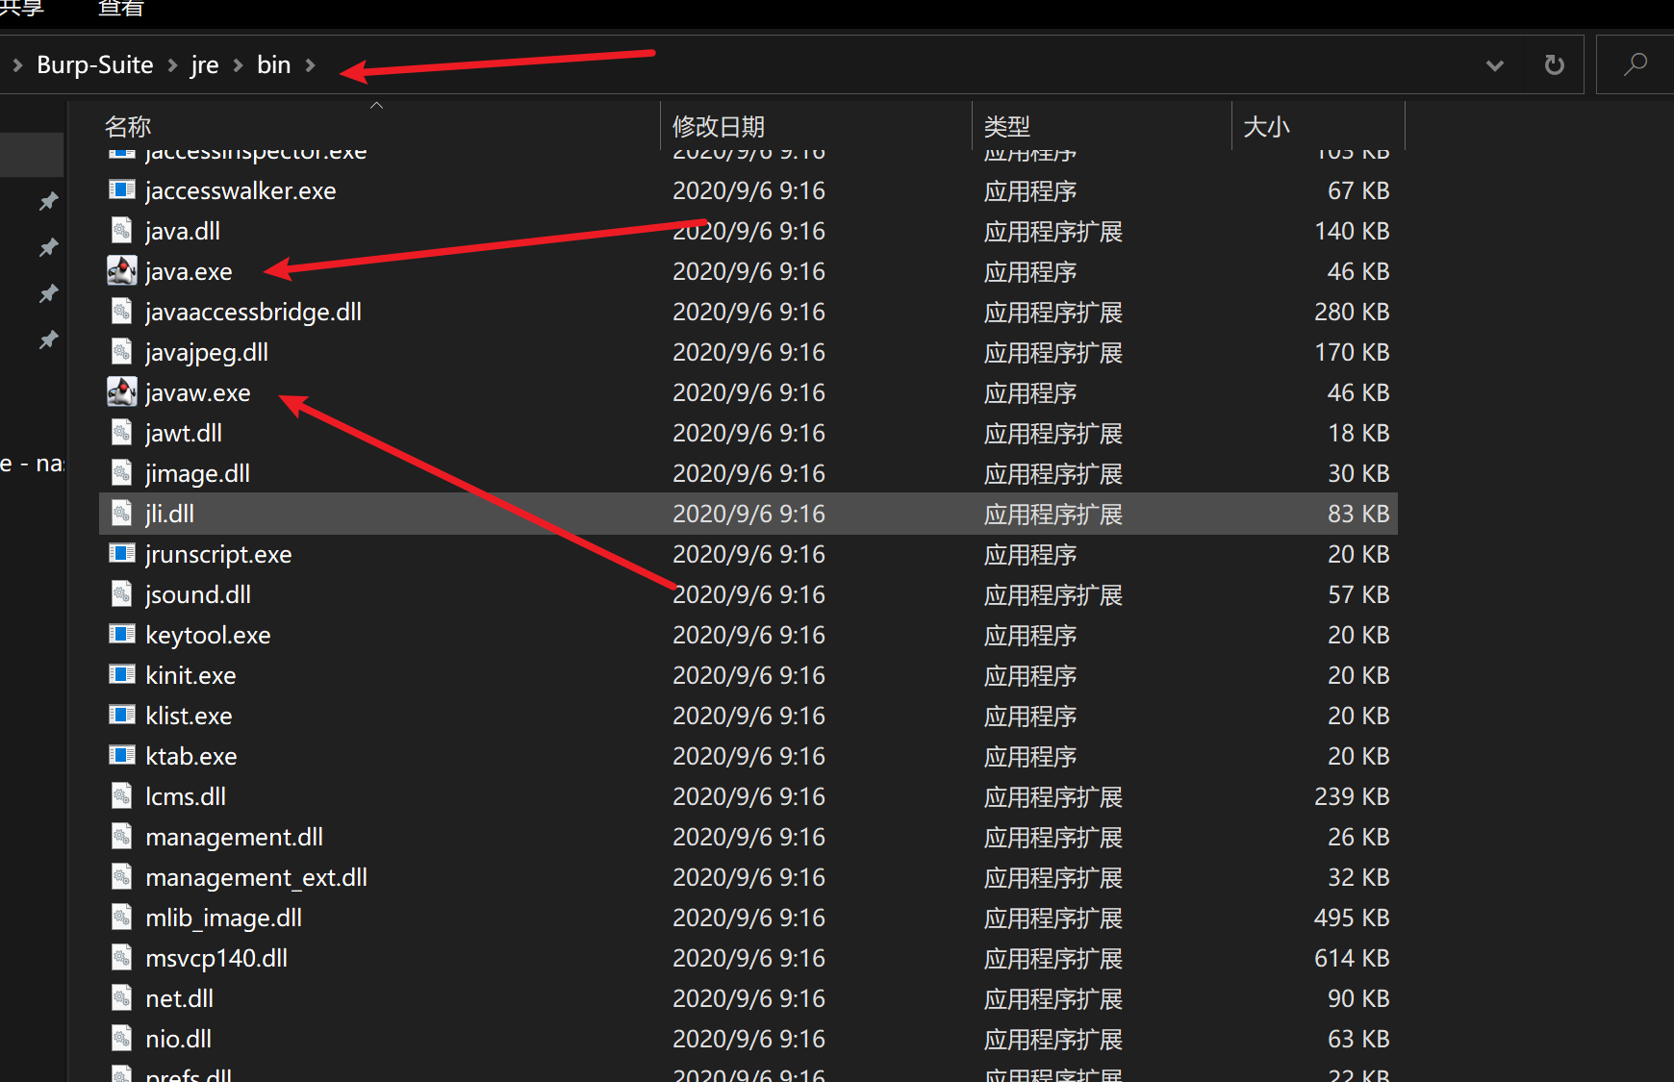The width and height of the screenshot is (1674, 1082).
Task: Select the jawt.dll file name
Action: click(x=183, y=434)
